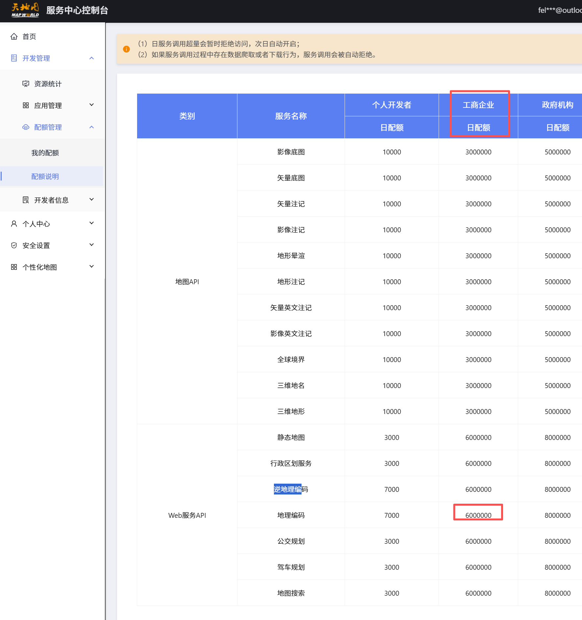Click the 公交规划 service name
The image size is (582, 620).
291,541
